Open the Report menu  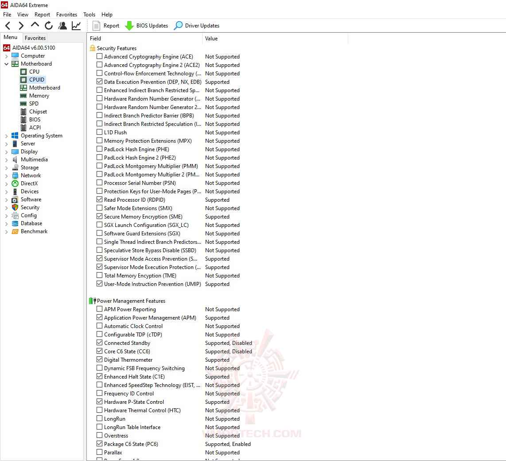click(42, 15)
